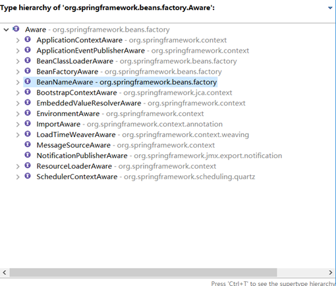Image resolution: width=336 pixels, height=286 pixels.
Task: Select NotificationPublisherAware in the hierarchy
Action: point(159,156)
